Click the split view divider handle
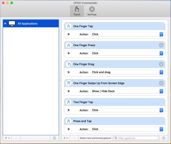The height and width of the screenshot is (144, 171). tap(60, 80)
